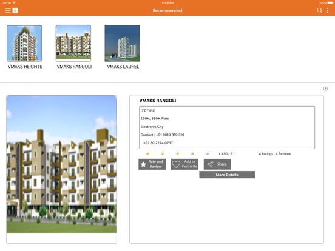335x251 pixels.
Task: Select the first rating star
Action: 147,153
